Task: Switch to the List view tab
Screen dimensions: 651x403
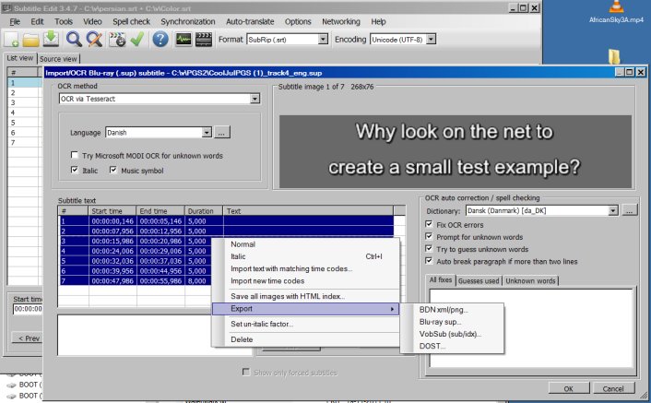Action: coord(20,58)
